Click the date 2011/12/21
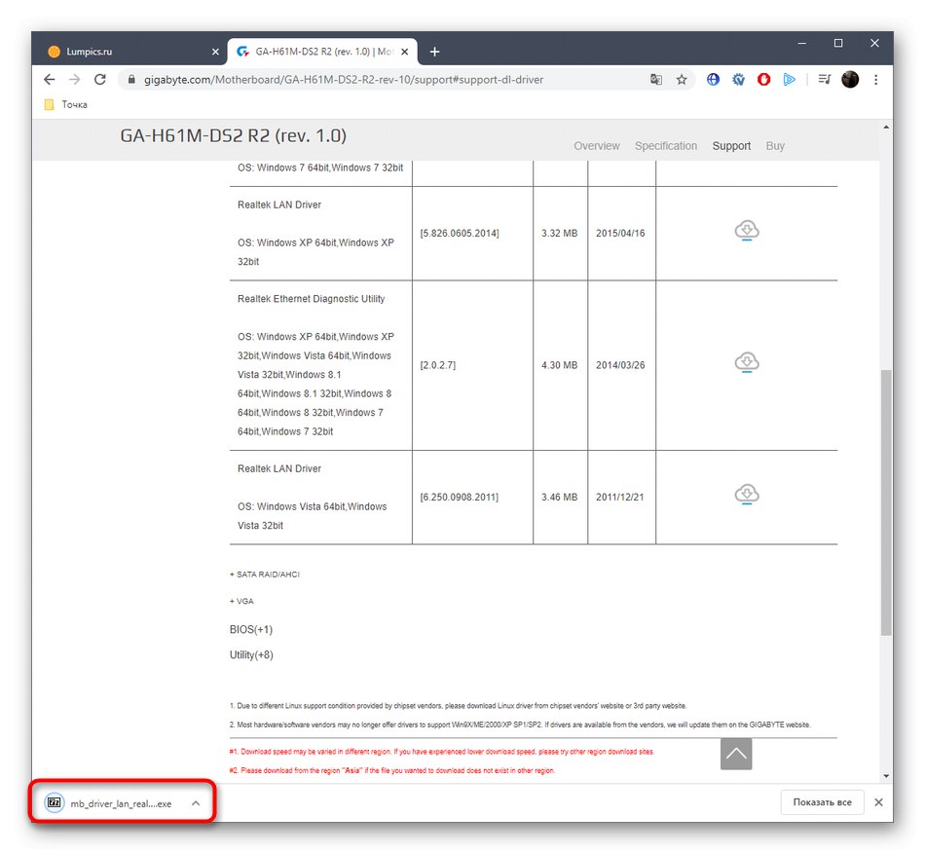Screen dimensions: 925x854 coord(619,498)
